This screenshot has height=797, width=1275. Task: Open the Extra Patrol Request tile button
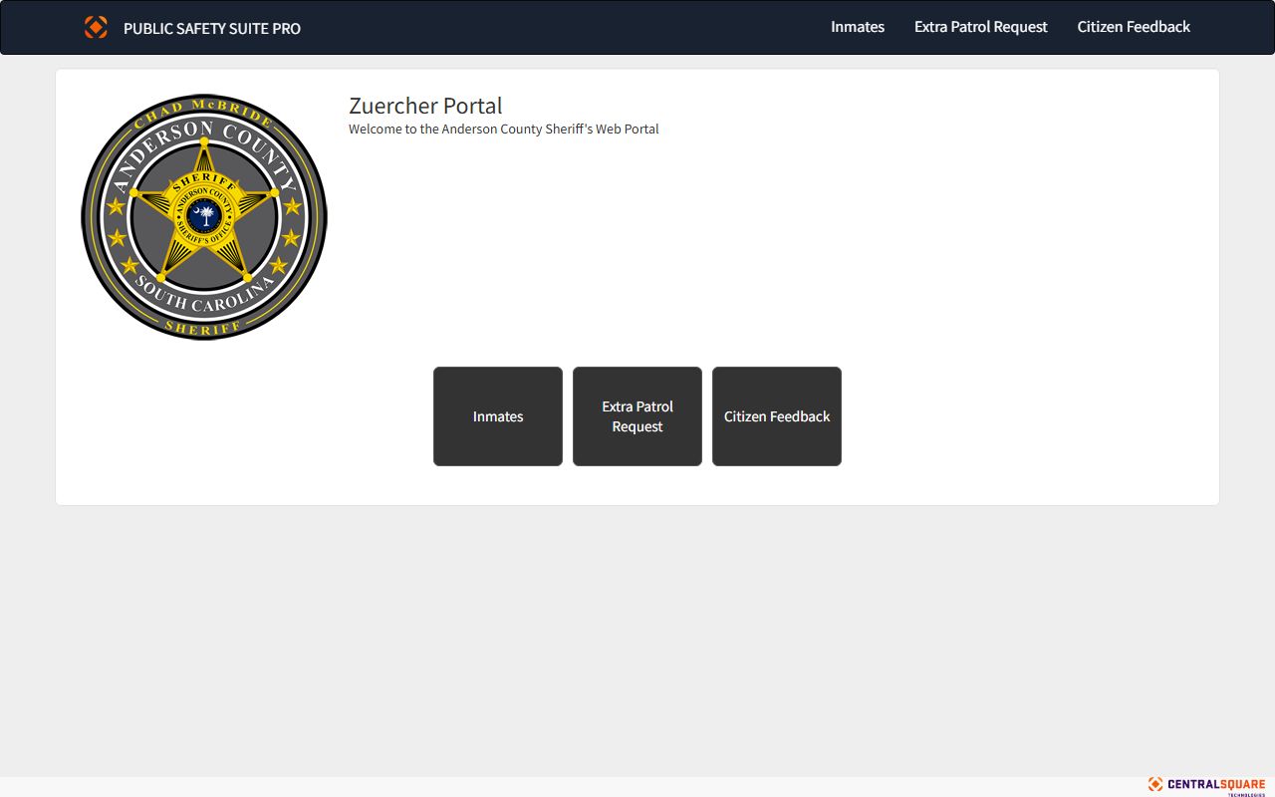click(x=637, y=416)
